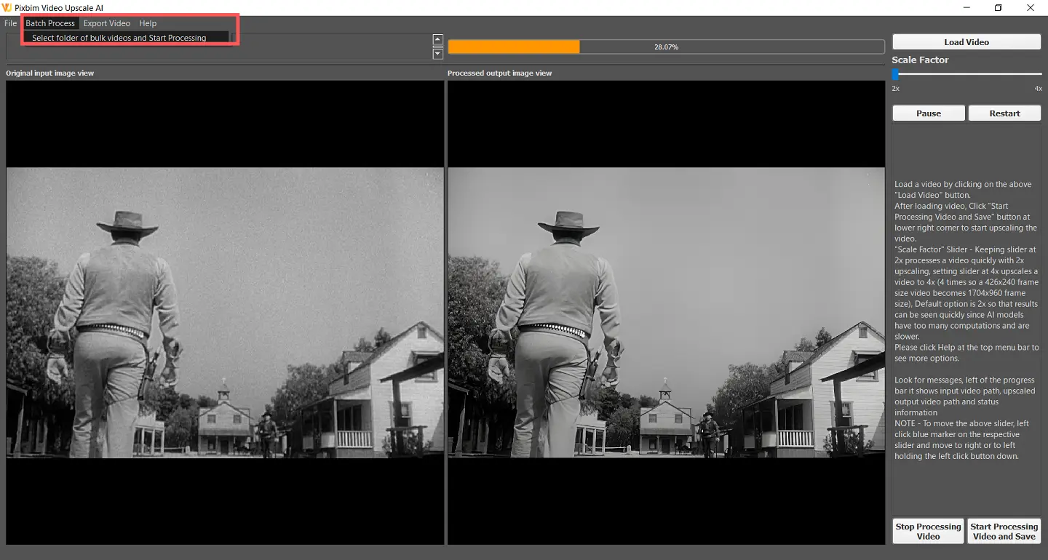Click the Processed output image view
Image resolution: width=1048 pixels, height=560 pixels.
coord(666,313)
